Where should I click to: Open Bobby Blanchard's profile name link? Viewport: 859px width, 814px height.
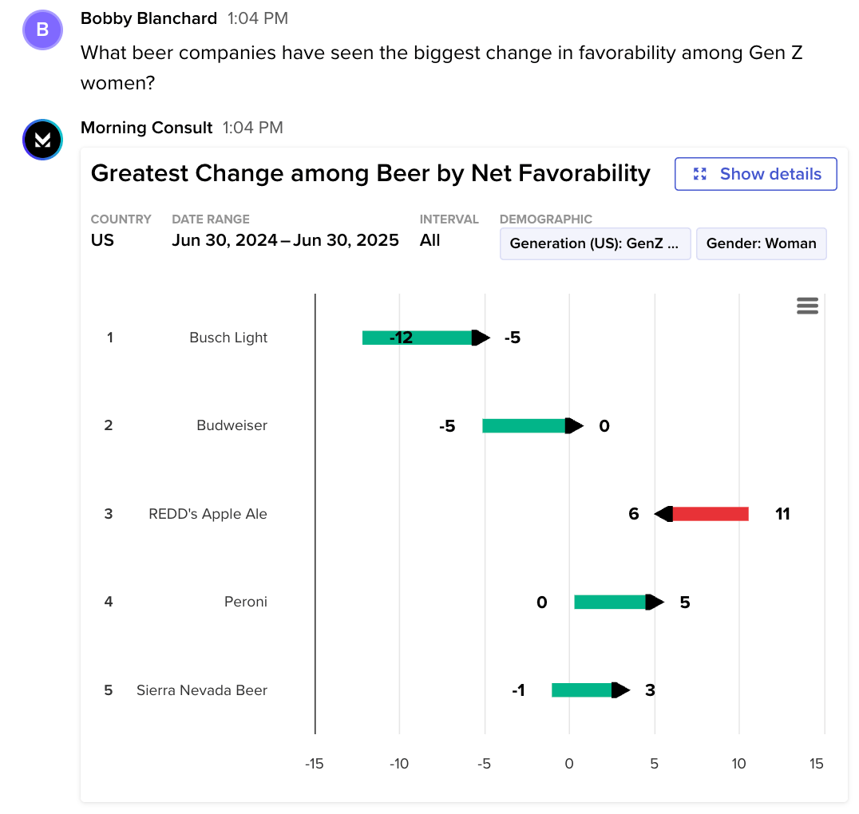148,18
